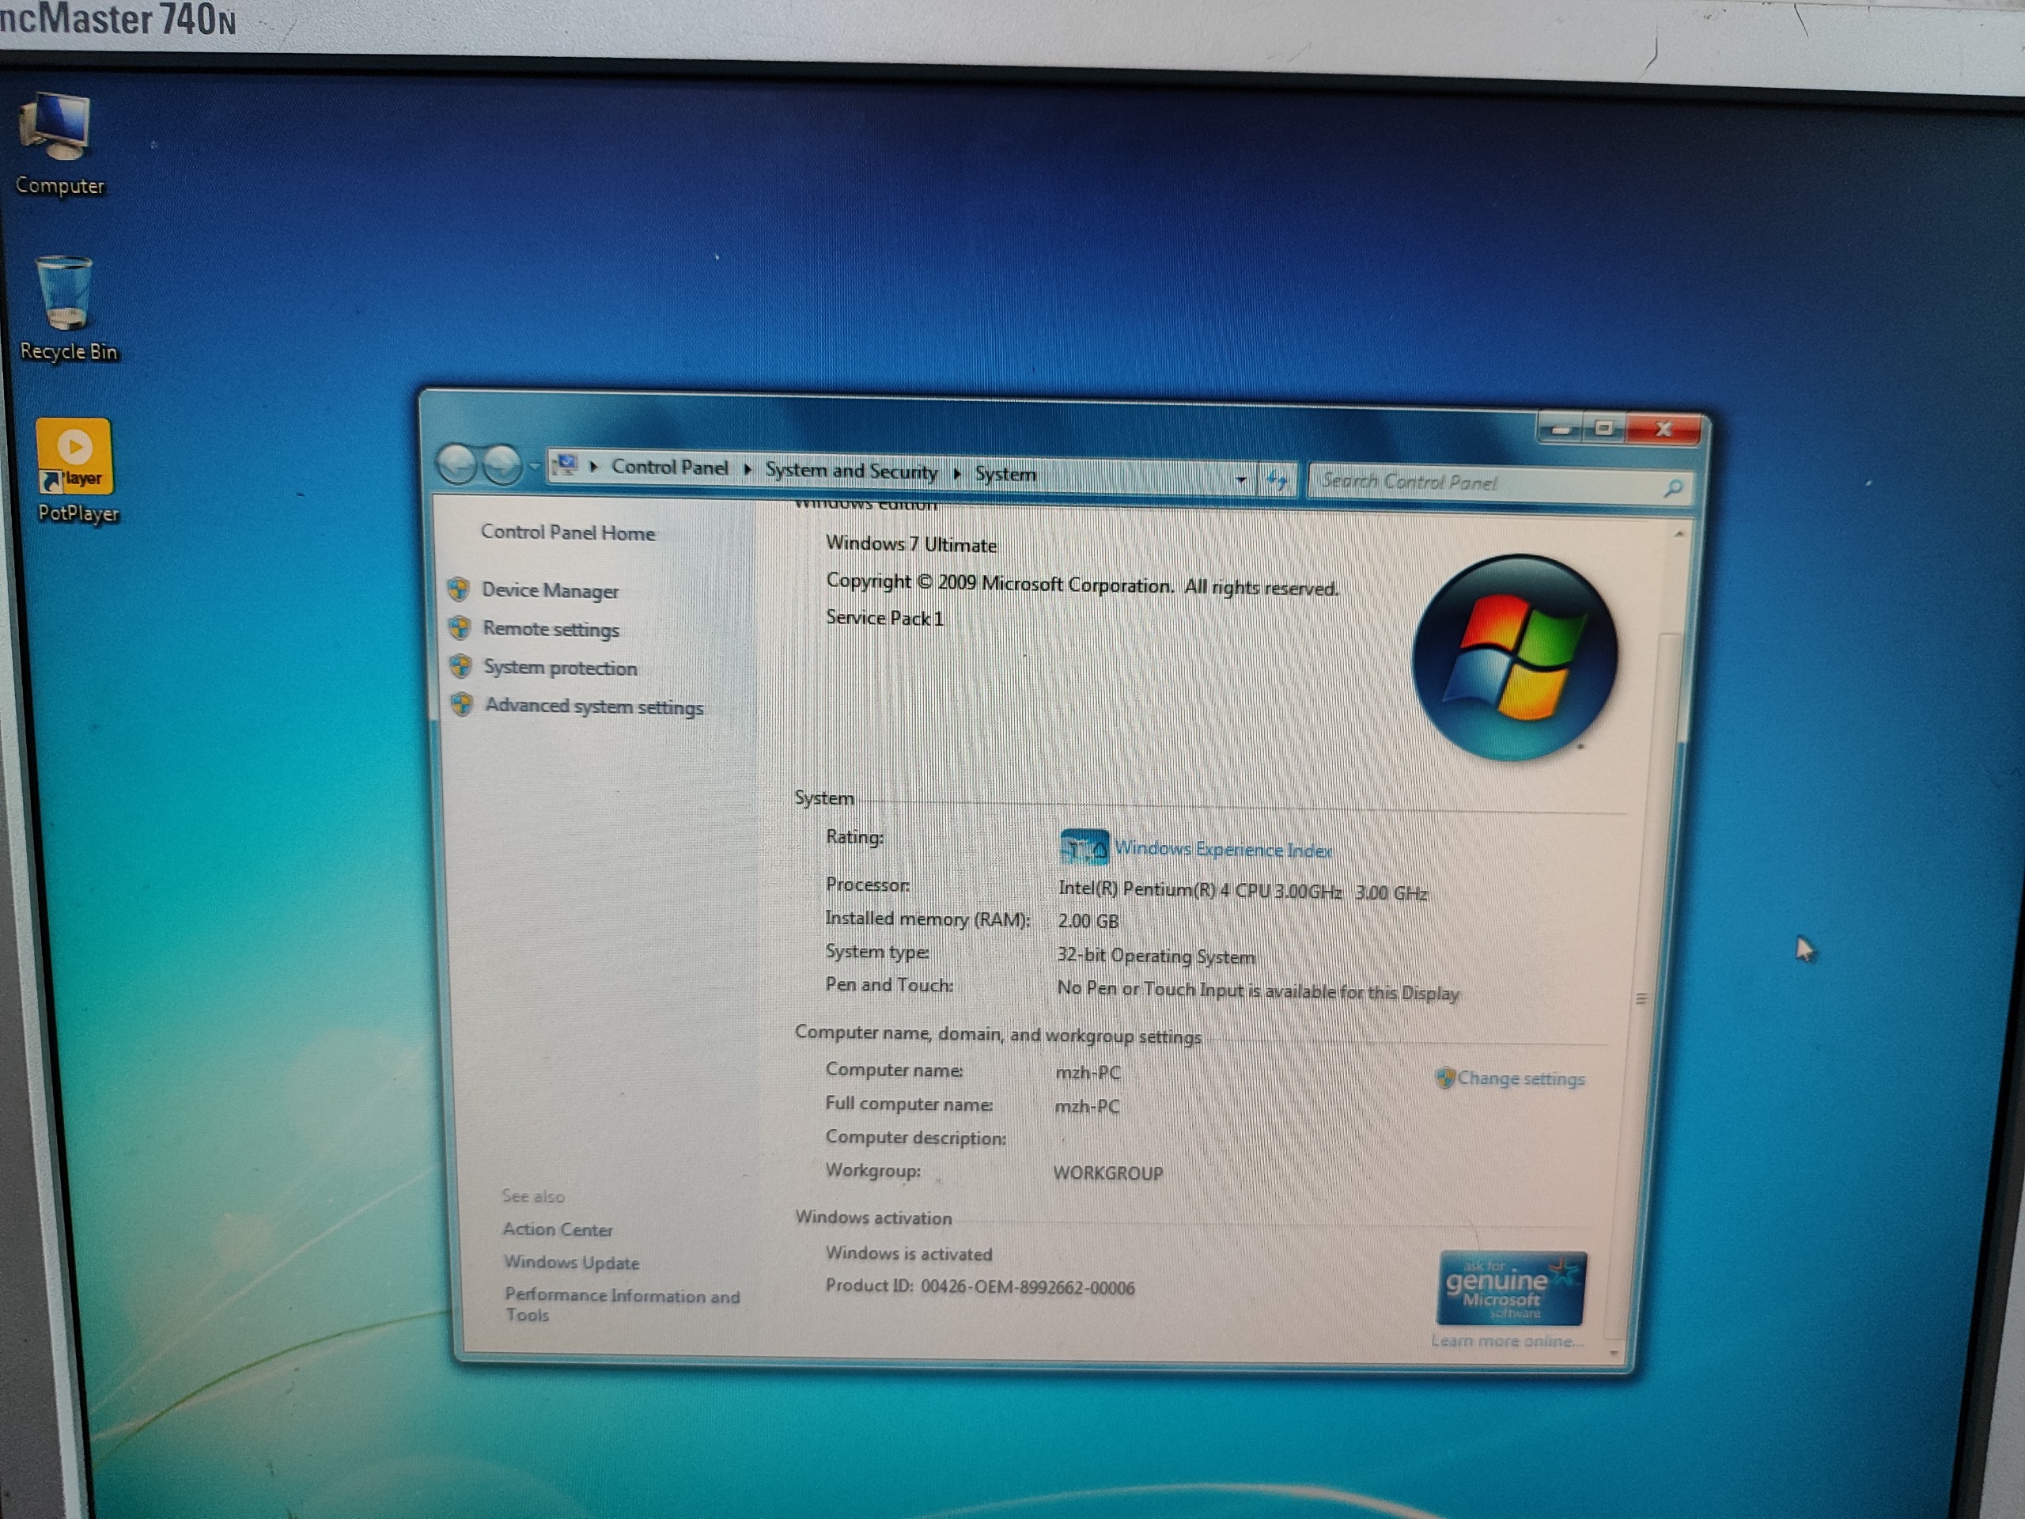This screenshot has width=2025, height=1519.
Task: Open Windows Update link
Action: [571, 1263]
